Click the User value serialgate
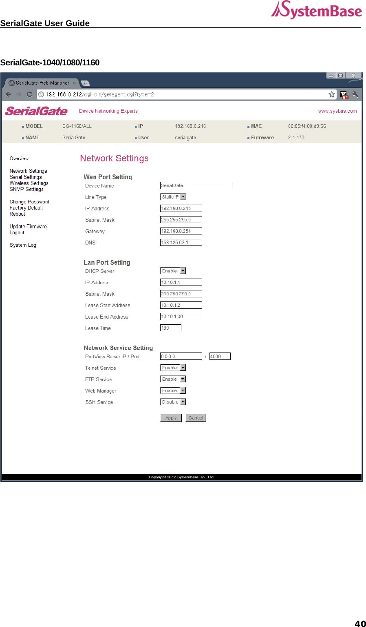This screenshot has width=366, height=627. tap(185, 138)
